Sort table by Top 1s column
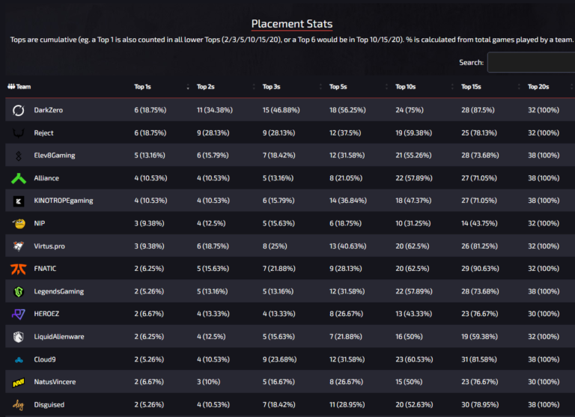The image size is (575, 417). pos(144,87)
